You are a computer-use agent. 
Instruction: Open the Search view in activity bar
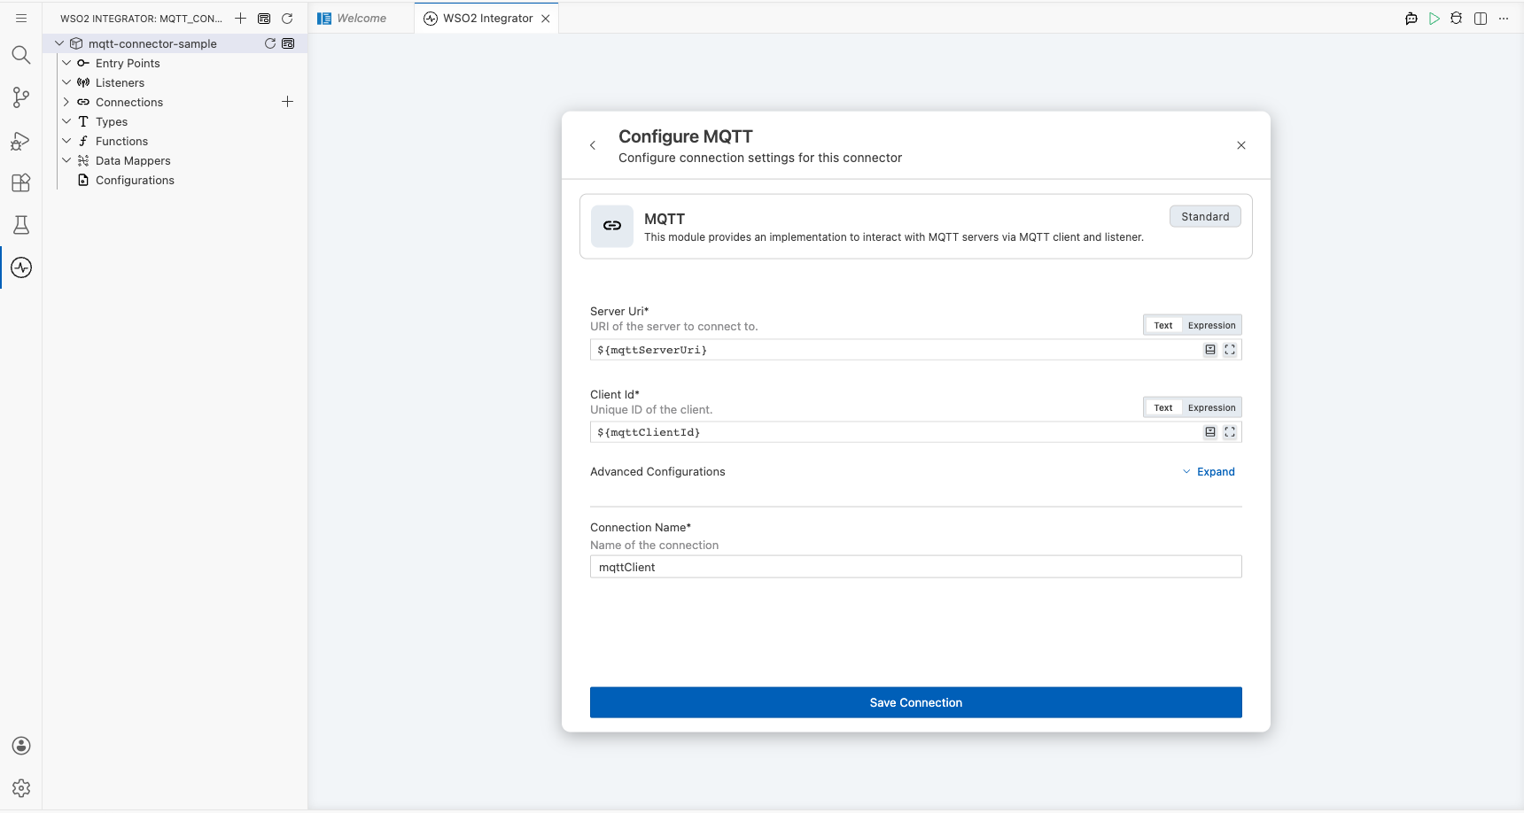point(21,55)
